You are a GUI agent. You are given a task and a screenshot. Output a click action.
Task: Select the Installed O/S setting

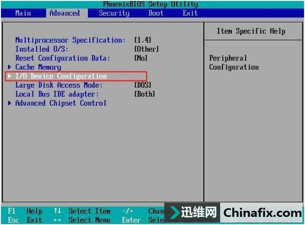tap(42, 49)
